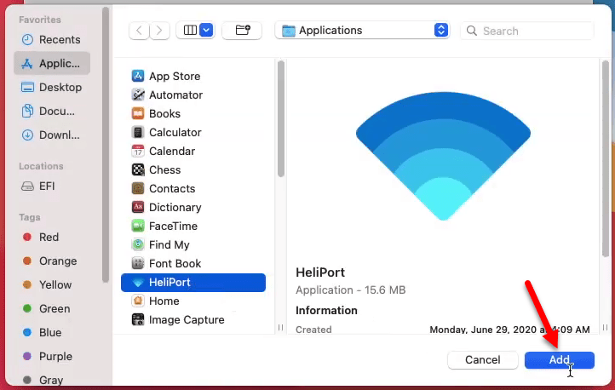
Task: Create a new folder with toolbar icon
Action: pos(242,30)
